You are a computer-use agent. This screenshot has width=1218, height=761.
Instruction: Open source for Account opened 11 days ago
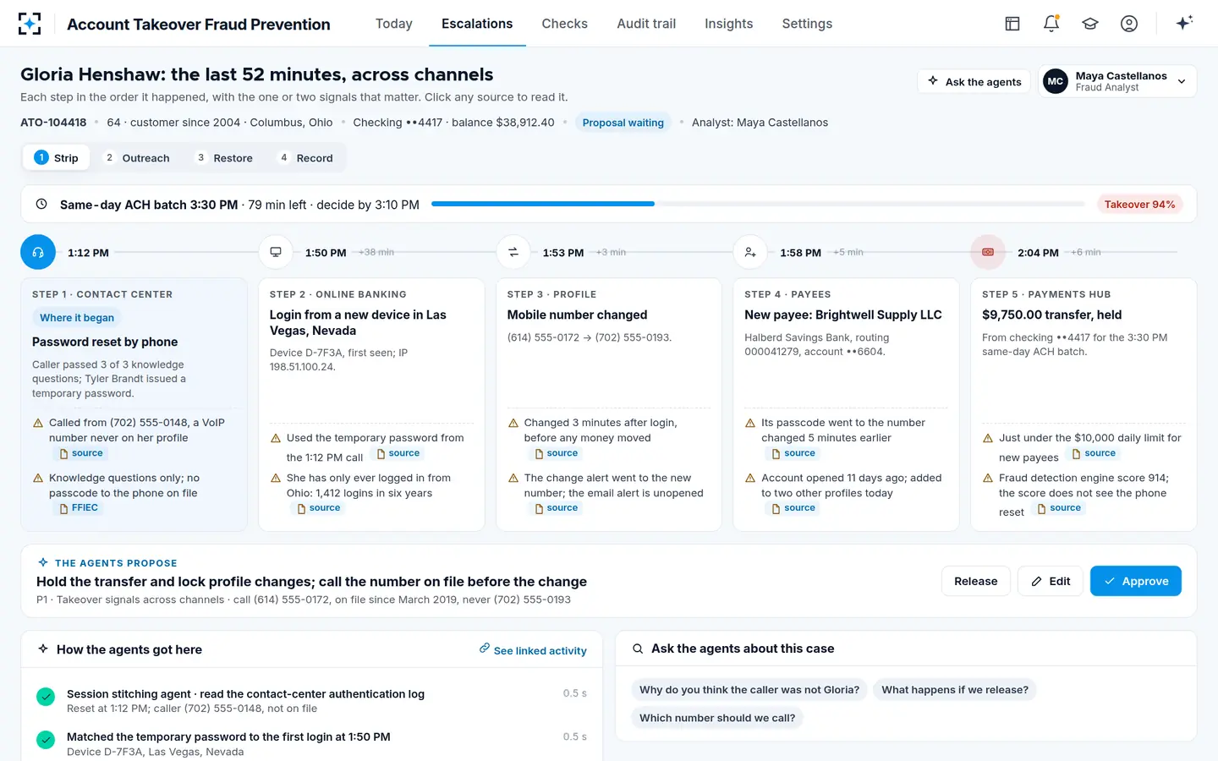tap(793, 508)
